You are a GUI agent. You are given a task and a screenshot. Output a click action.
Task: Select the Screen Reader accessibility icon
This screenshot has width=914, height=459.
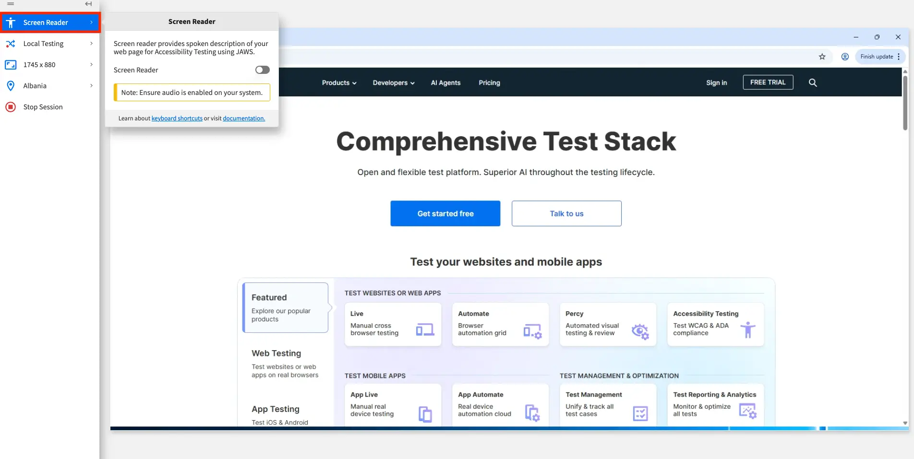coord(11,22)
